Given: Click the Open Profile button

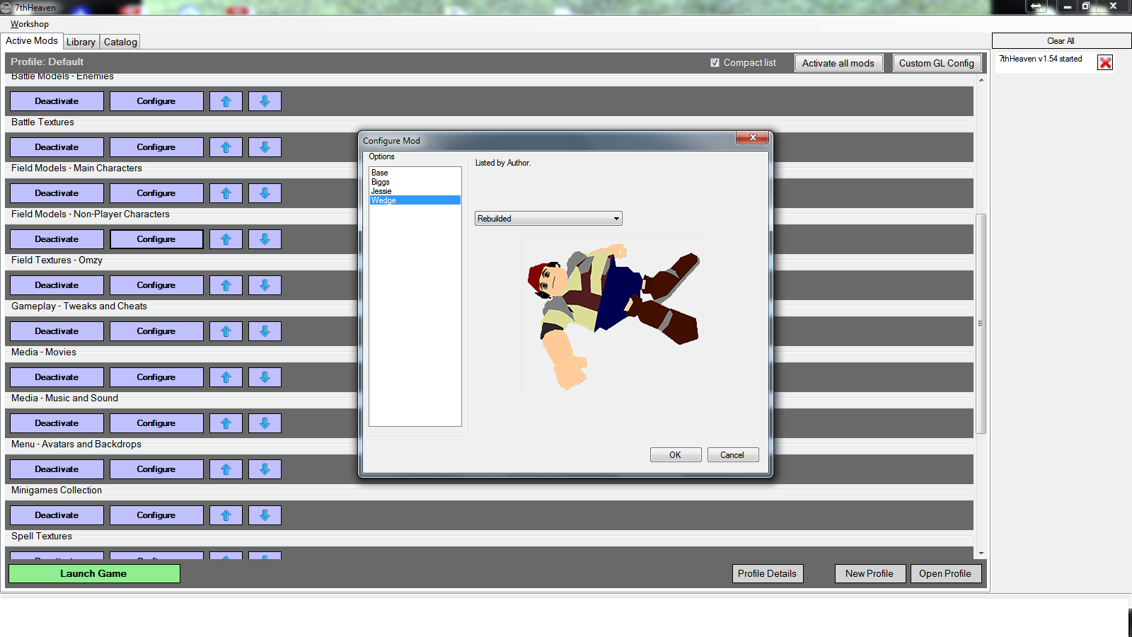Looking at the screenshot, I should coord(945,573).
